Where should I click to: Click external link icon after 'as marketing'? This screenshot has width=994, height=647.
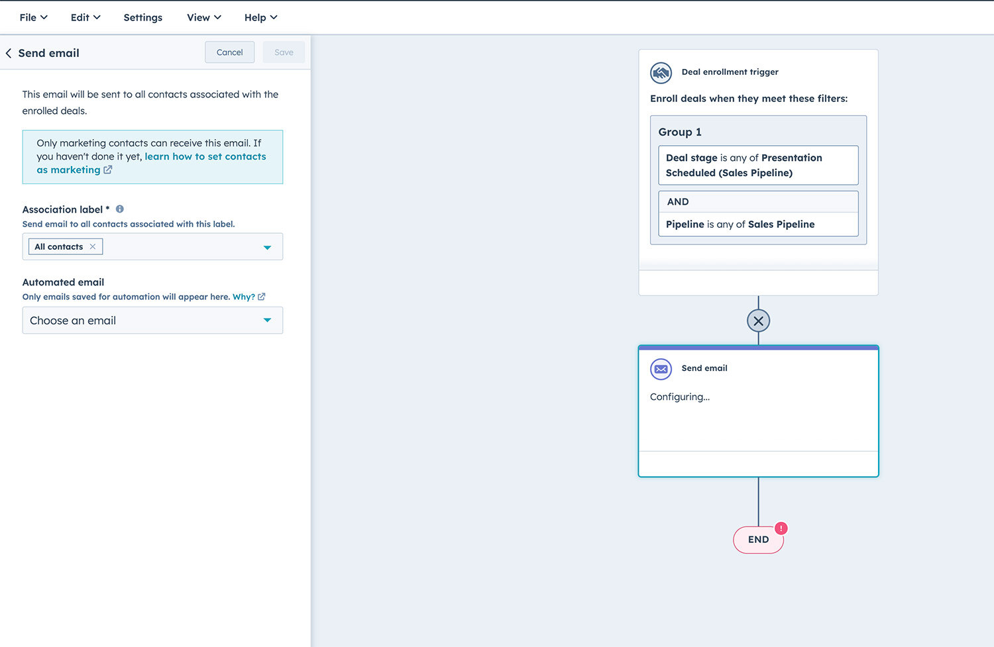click(108, 170)
